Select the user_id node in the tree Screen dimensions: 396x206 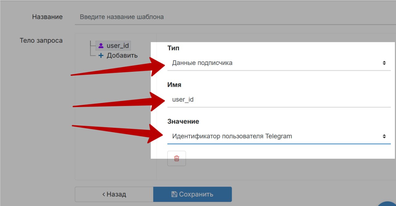point(117,46)
